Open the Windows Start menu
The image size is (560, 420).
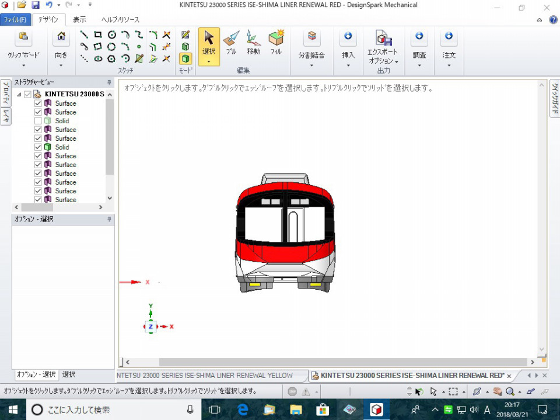pos(13,409)
